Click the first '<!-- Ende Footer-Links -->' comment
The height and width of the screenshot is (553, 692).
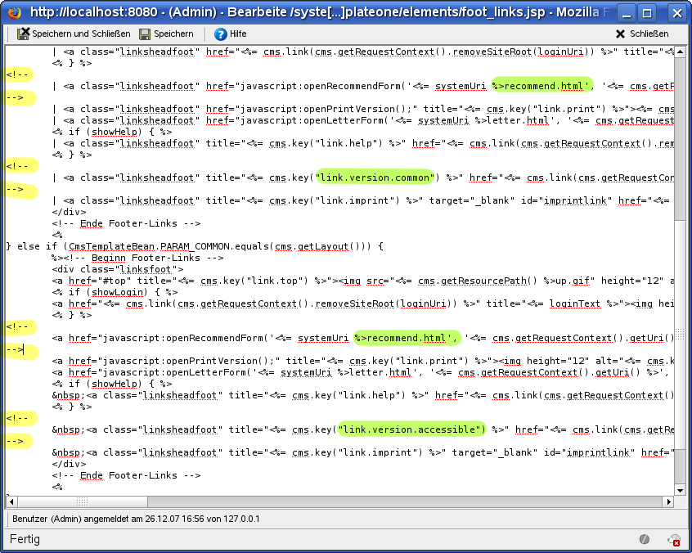[x=126, y=223]
